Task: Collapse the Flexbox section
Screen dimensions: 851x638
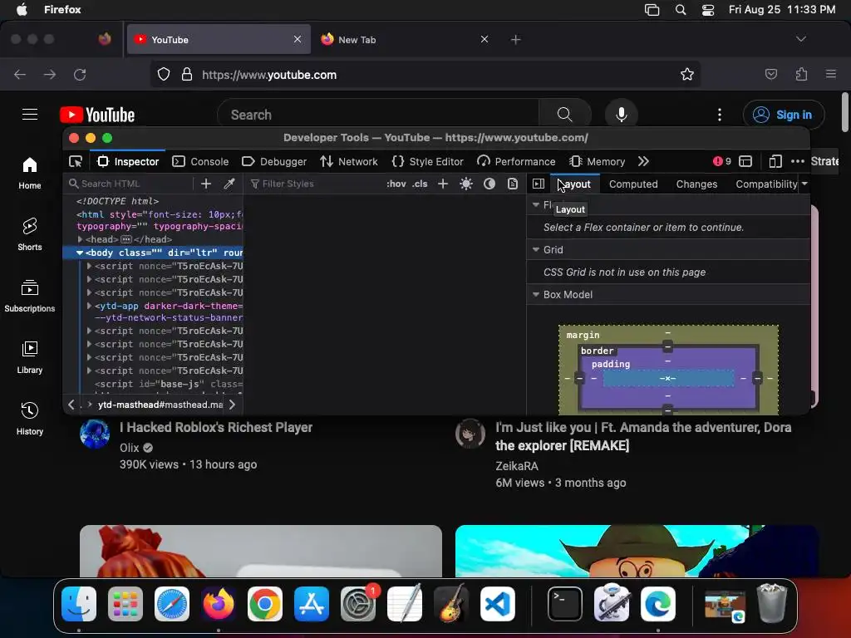Action: tap(536, 204)
